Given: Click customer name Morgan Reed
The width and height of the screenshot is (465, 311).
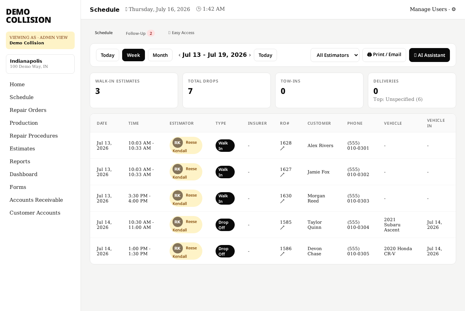Looking at the screenshot, I should (x=316, y=198).
